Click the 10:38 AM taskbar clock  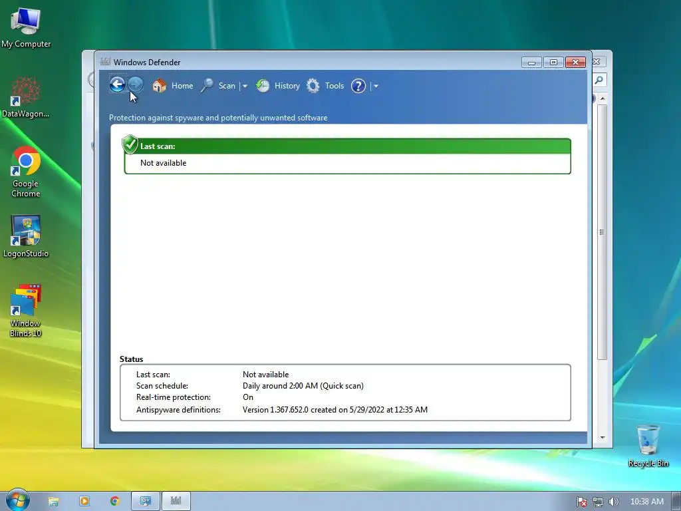pyautogui.click(x=646, y=502)
